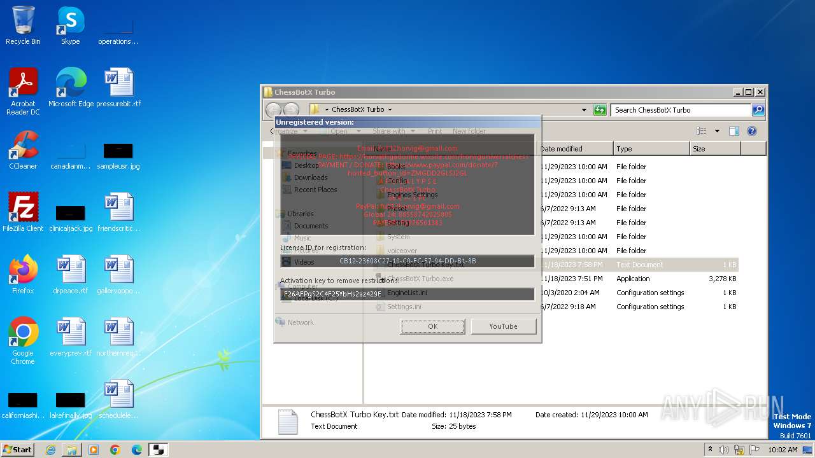This screenshot has width=815, height=458.
Task: Select the schedulele document icon
Action: click(118, 399)
